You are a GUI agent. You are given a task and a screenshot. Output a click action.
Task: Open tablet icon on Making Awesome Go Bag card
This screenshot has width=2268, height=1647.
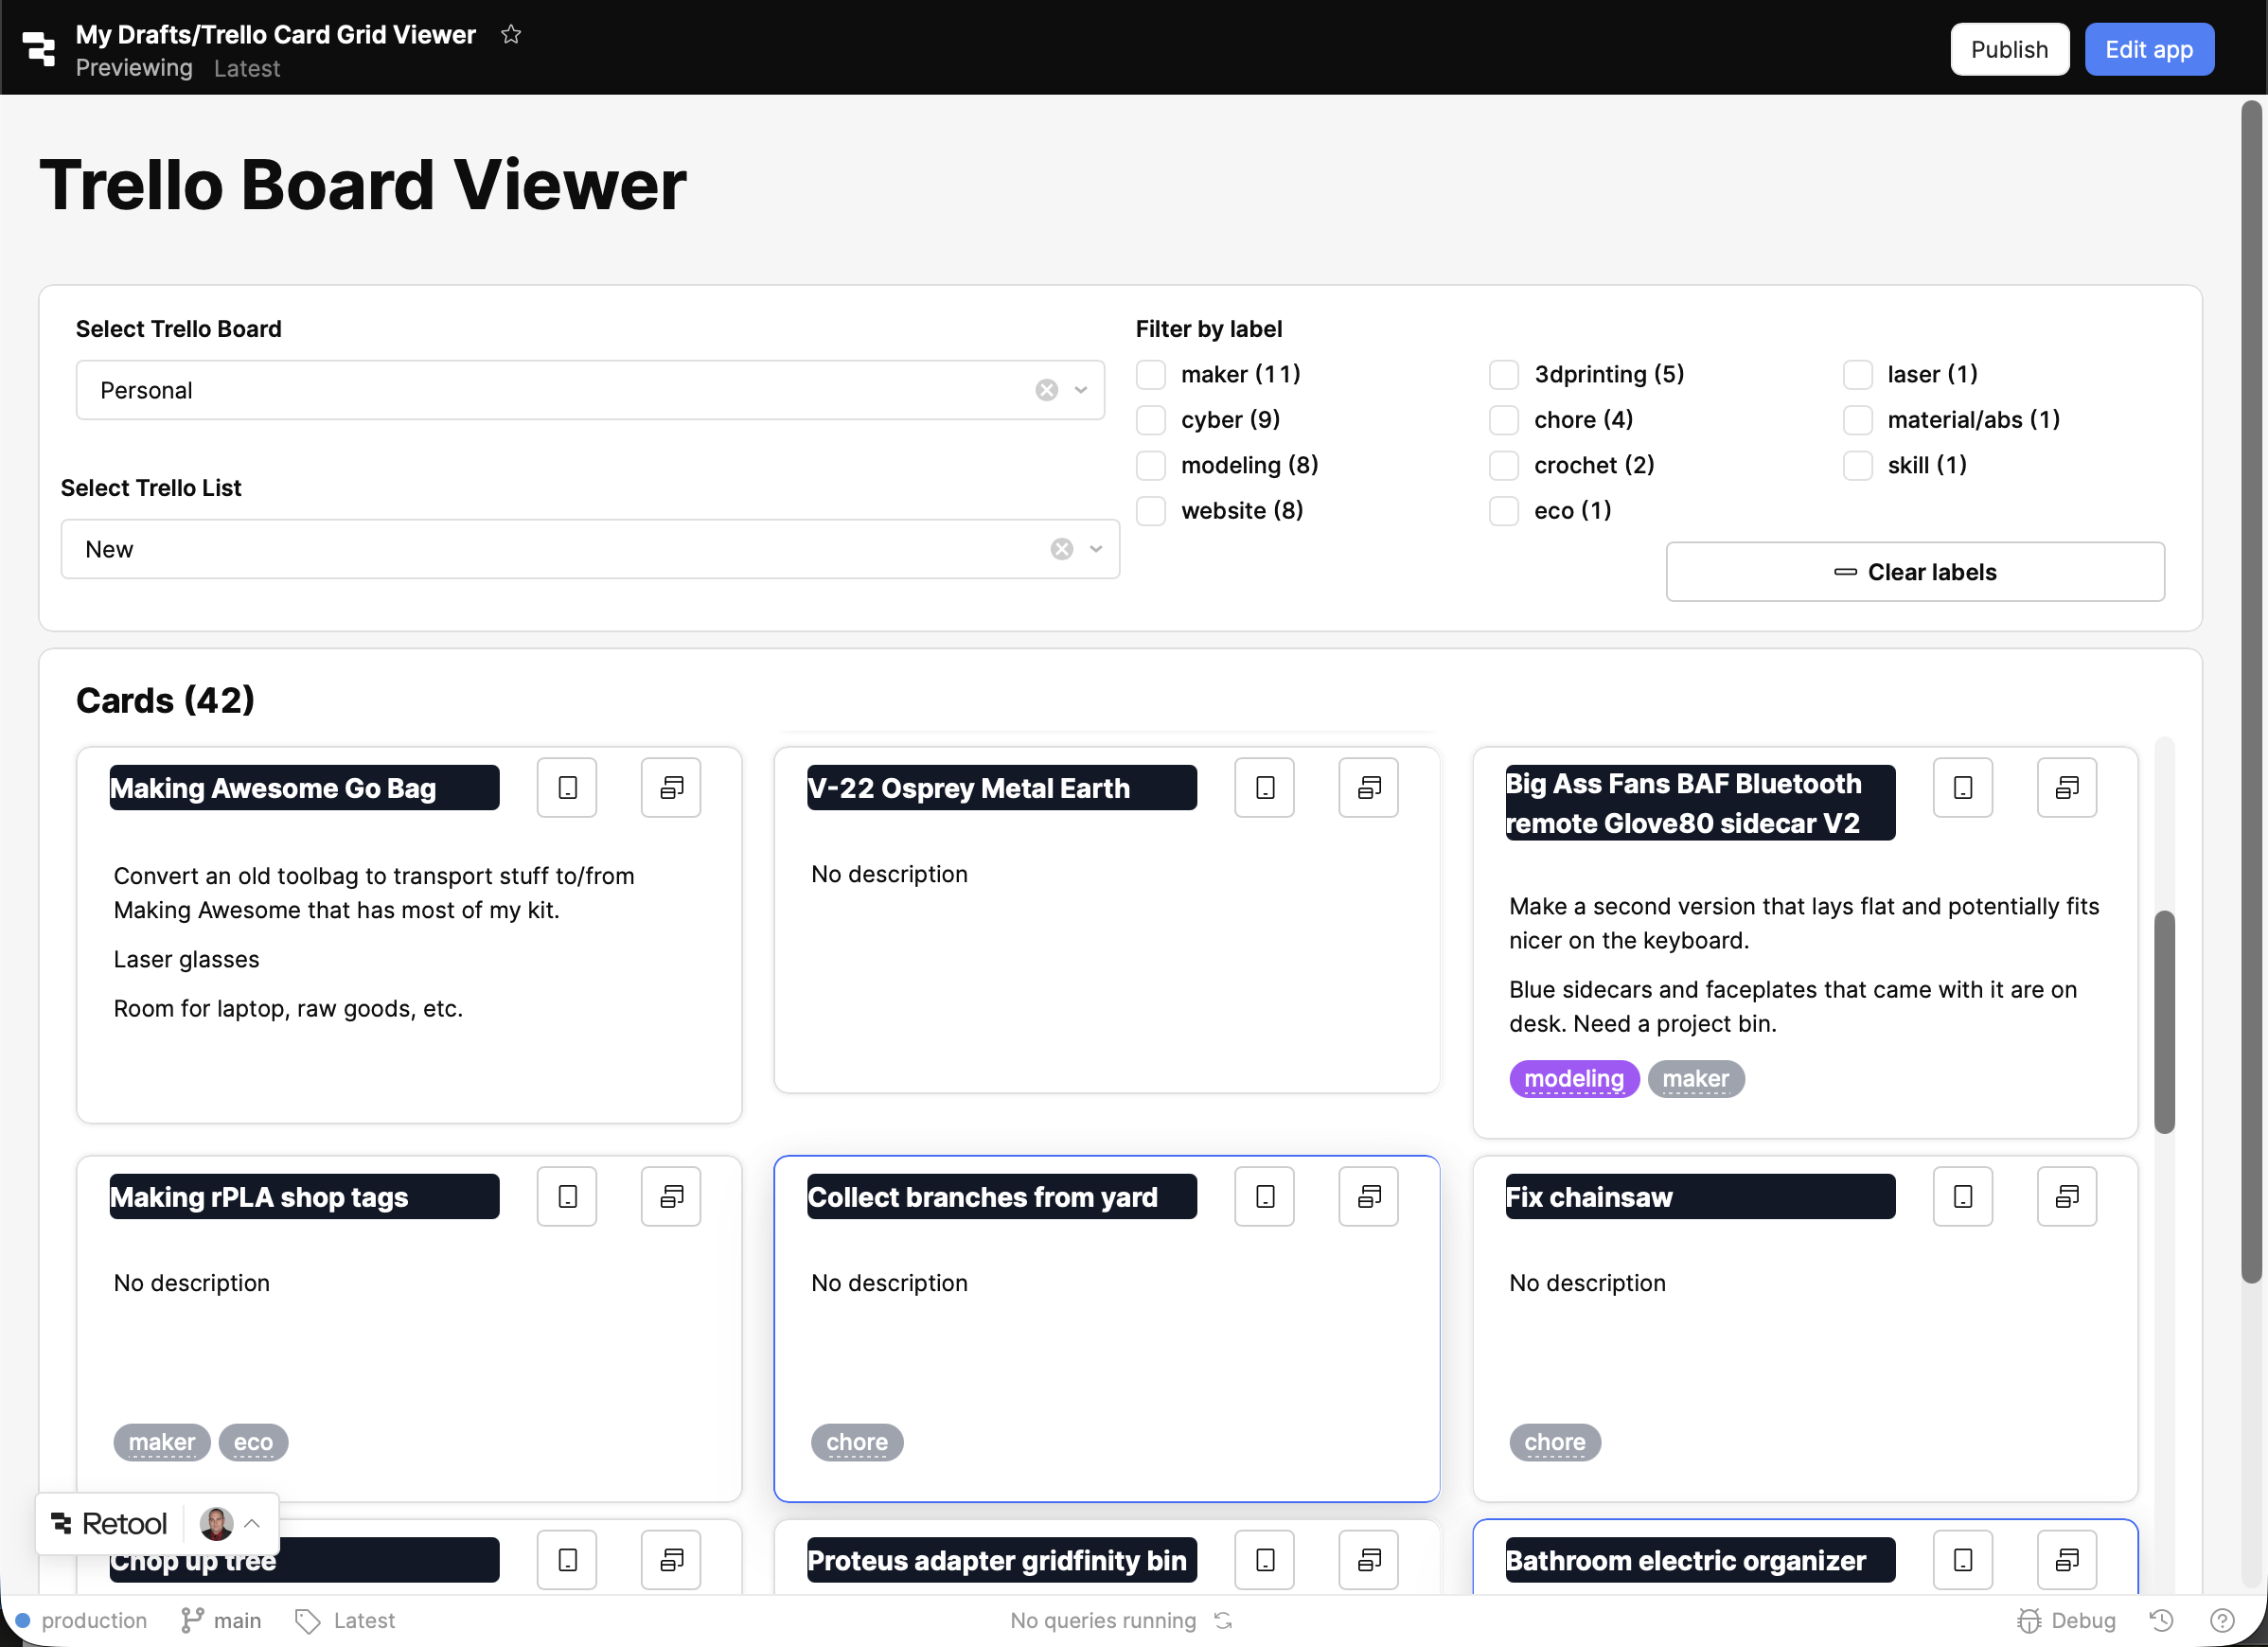click(x=567, y=788)
